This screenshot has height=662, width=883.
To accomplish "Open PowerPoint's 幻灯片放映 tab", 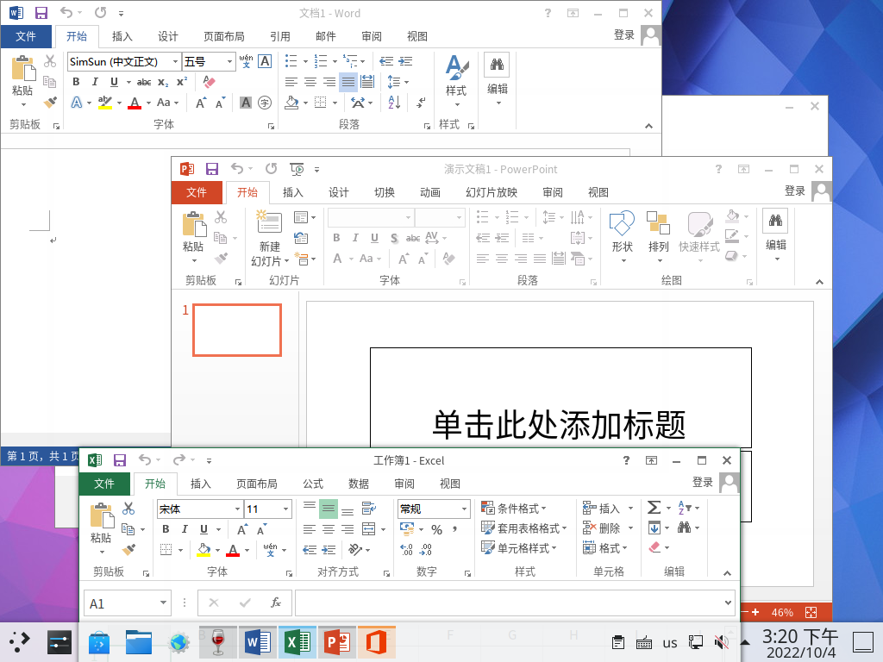I will (x=491, y=192).
